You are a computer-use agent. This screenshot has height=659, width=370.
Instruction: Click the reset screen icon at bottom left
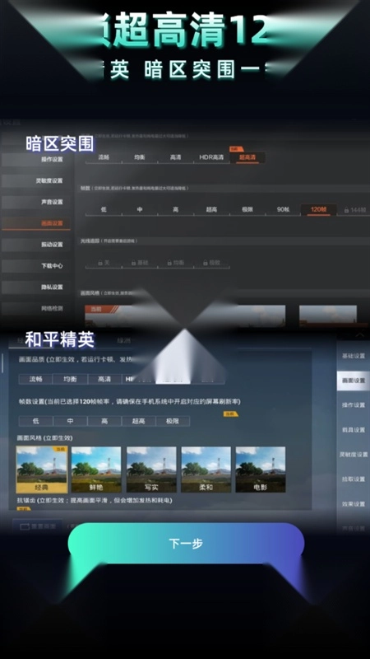coord(25,526)
